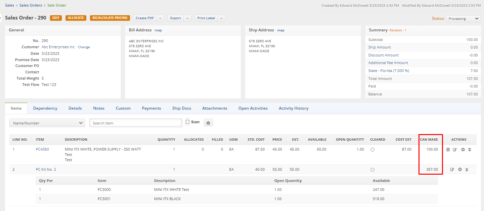
Task: Edit line 2 PC Kit No. 2 with pencil icon
Action: (x=452, y=169)
